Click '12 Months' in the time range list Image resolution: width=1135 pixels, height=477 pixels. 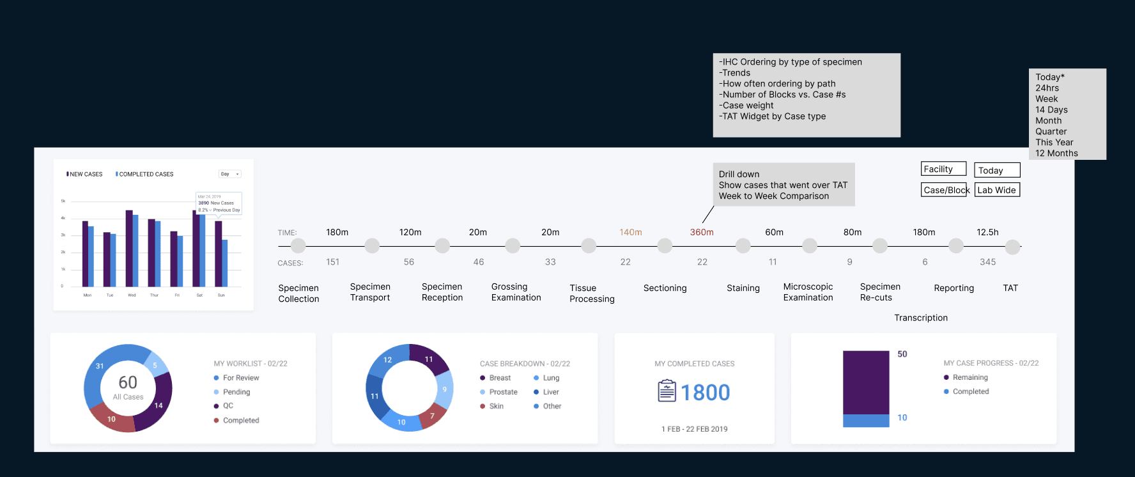[1056, 153]
